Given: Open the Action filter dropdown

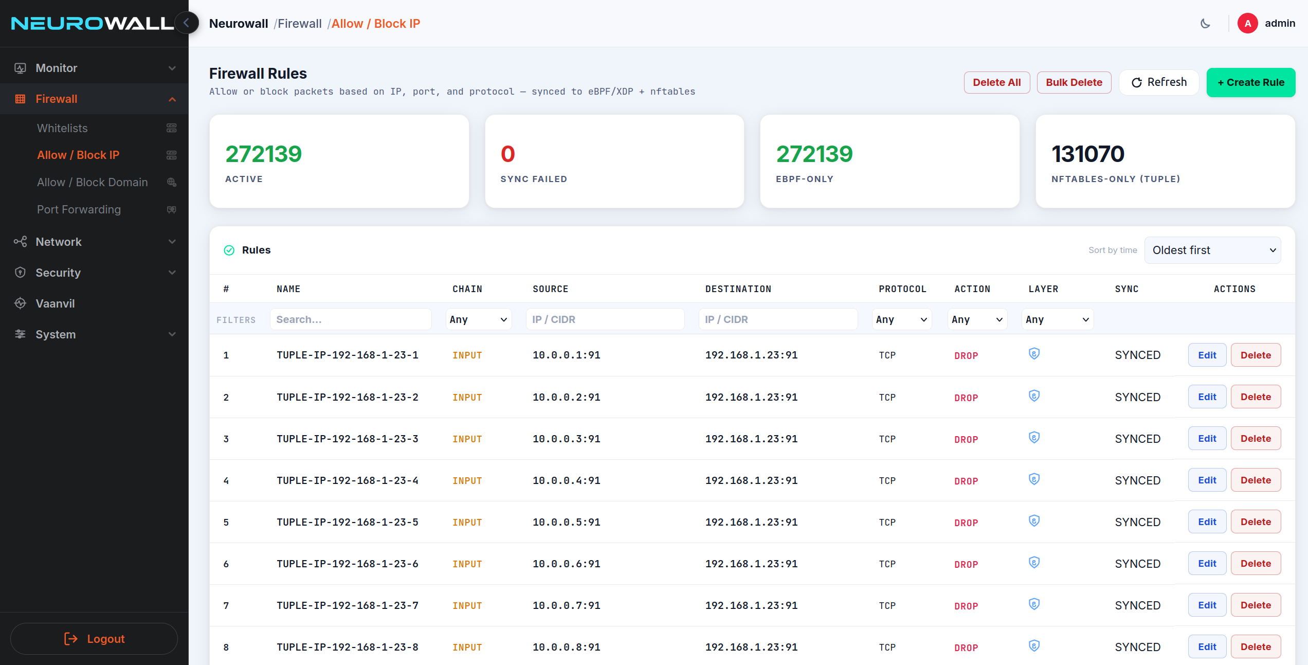Looking at the screenshot, I should pyautogui.click(x=977, y=319).
